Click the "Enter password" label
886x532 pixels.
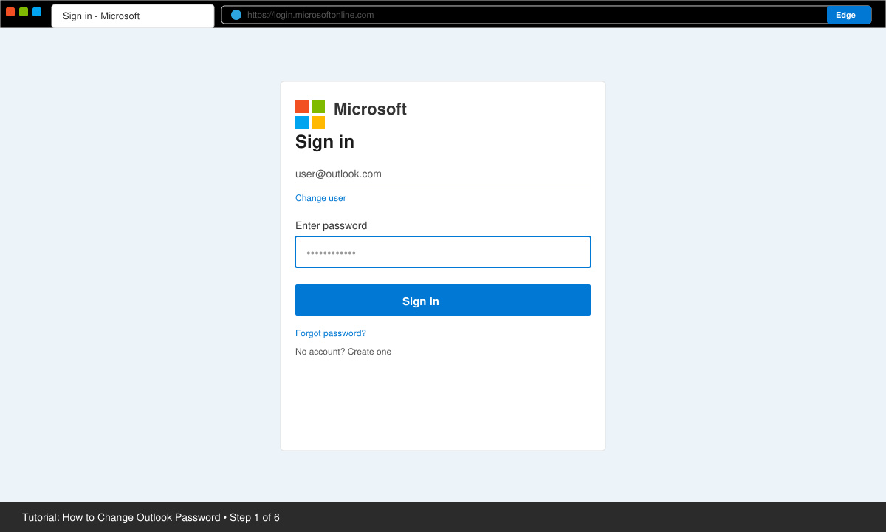point(331,225)
